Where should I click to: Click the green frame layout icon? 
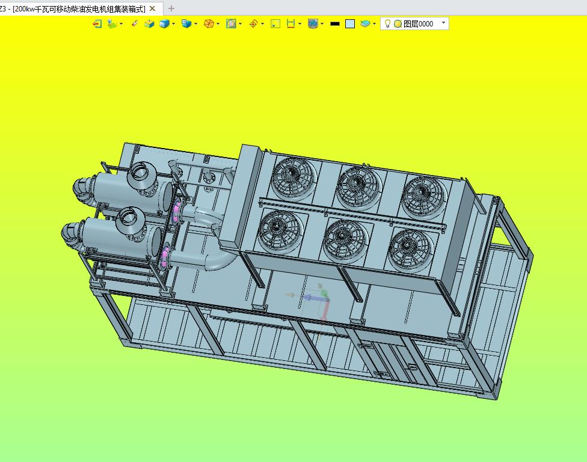point(275,24)
